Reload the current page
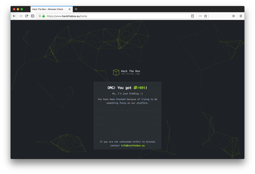Screen dimensions: 255x174 pyautogui.click(x=27, y=16)
